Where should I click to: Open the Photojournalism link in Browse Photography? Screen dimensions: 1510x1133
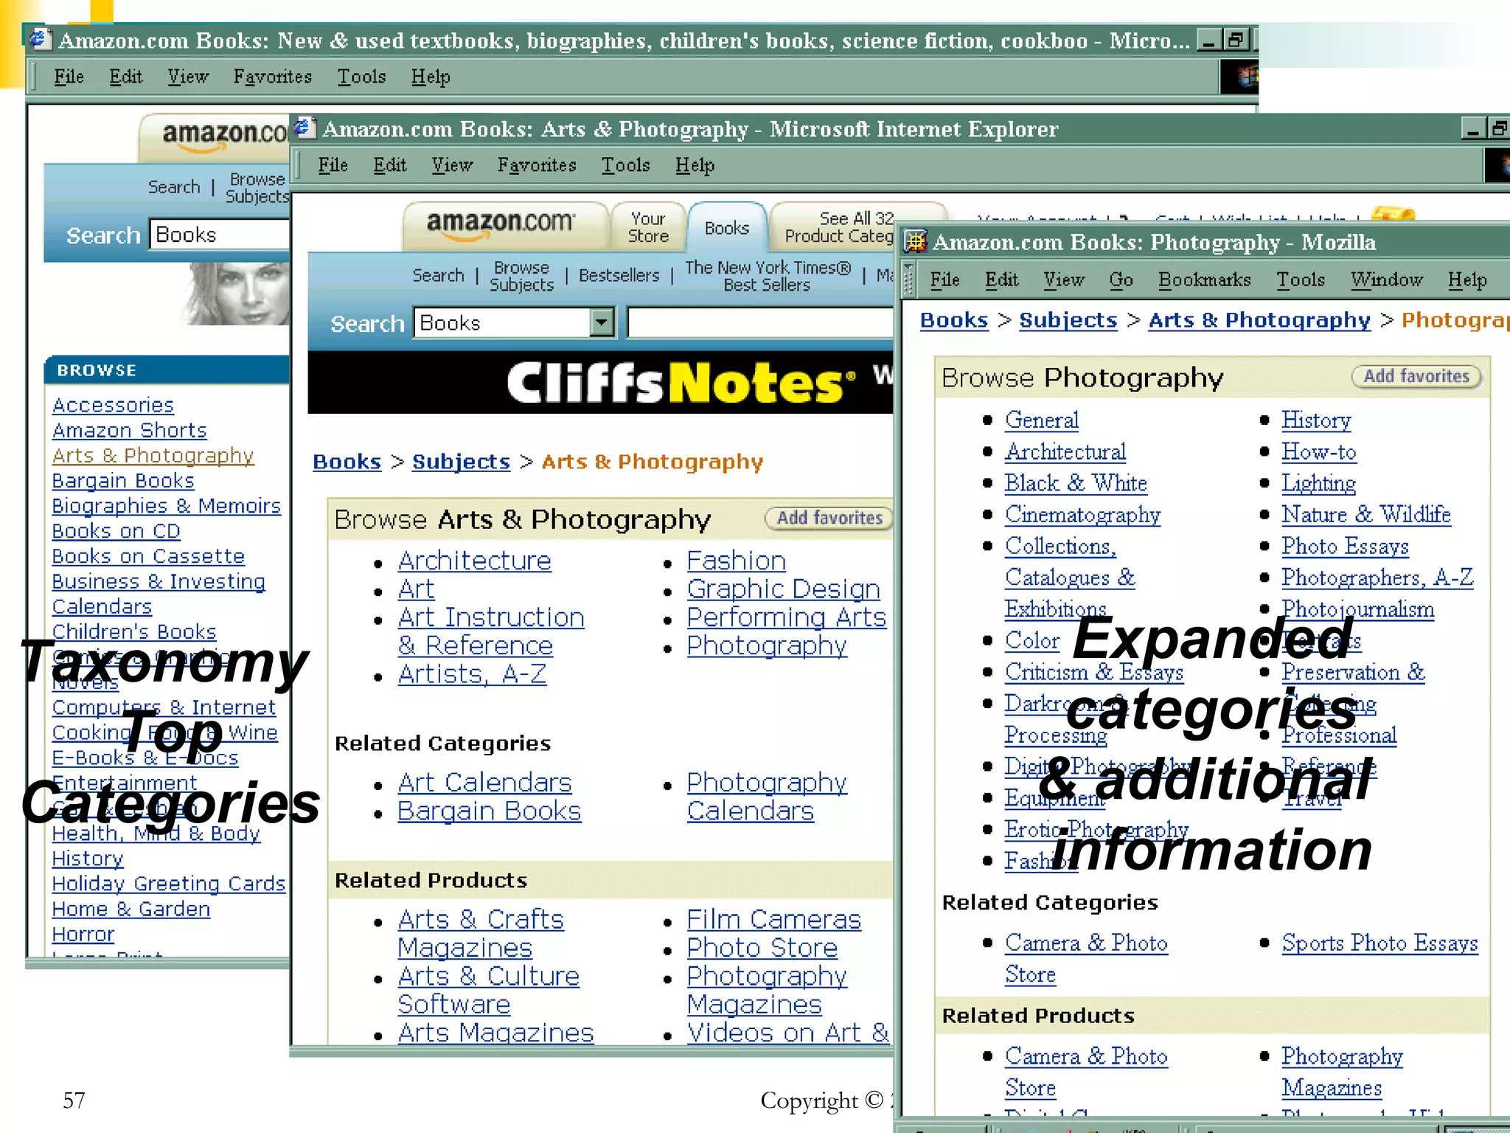click(x=1357, y=609)
